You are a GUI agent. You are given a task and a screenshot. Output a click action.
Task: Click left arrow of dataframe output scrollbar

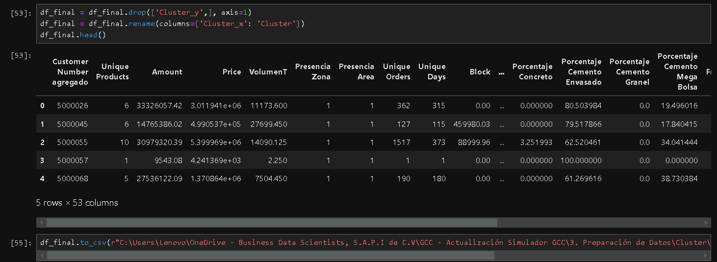(x=41, y=223)
